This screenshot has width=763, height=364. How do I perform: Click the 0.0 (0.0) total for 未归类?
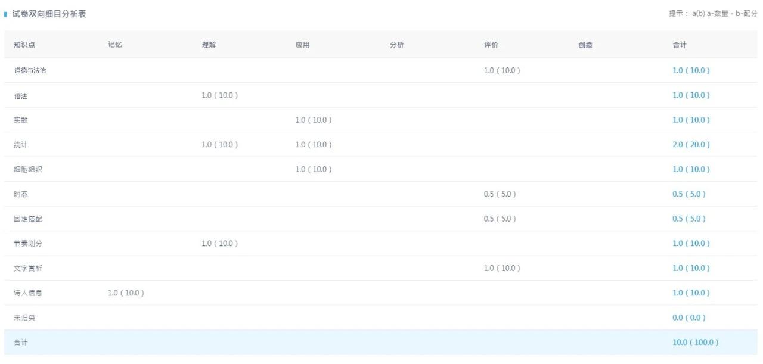coord(688,318)
